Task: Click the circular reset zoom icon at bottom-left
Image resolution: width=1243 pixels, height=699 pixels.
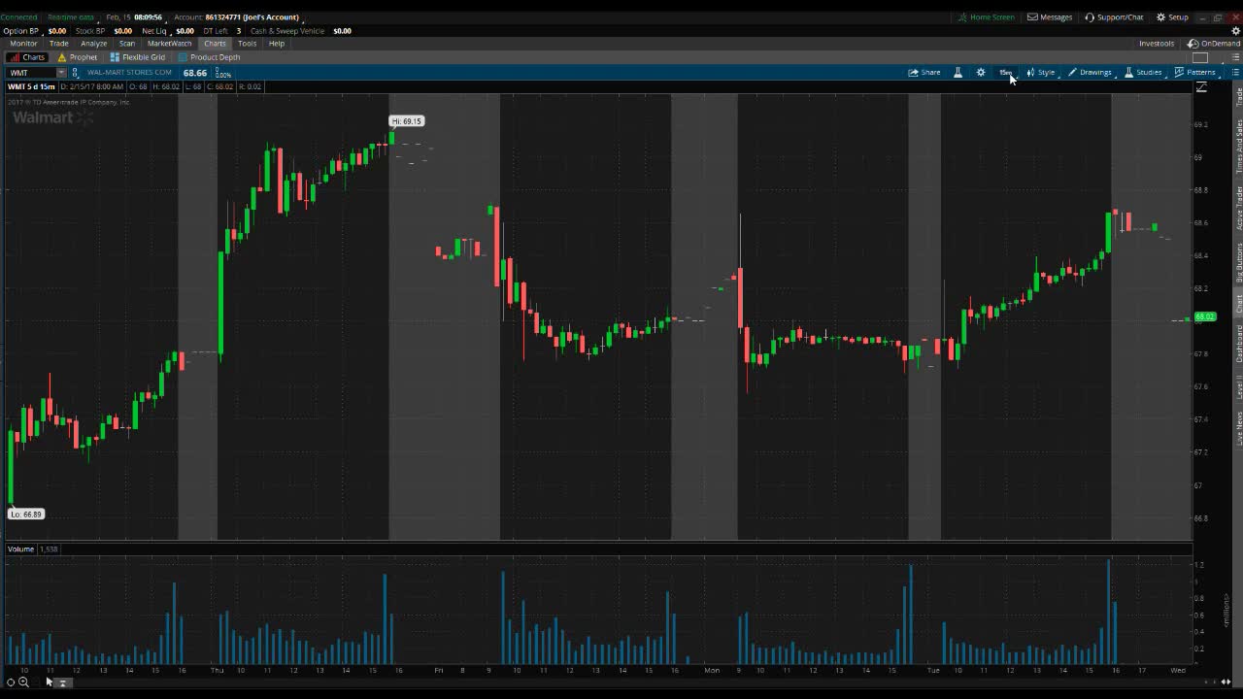Action: 11,682
